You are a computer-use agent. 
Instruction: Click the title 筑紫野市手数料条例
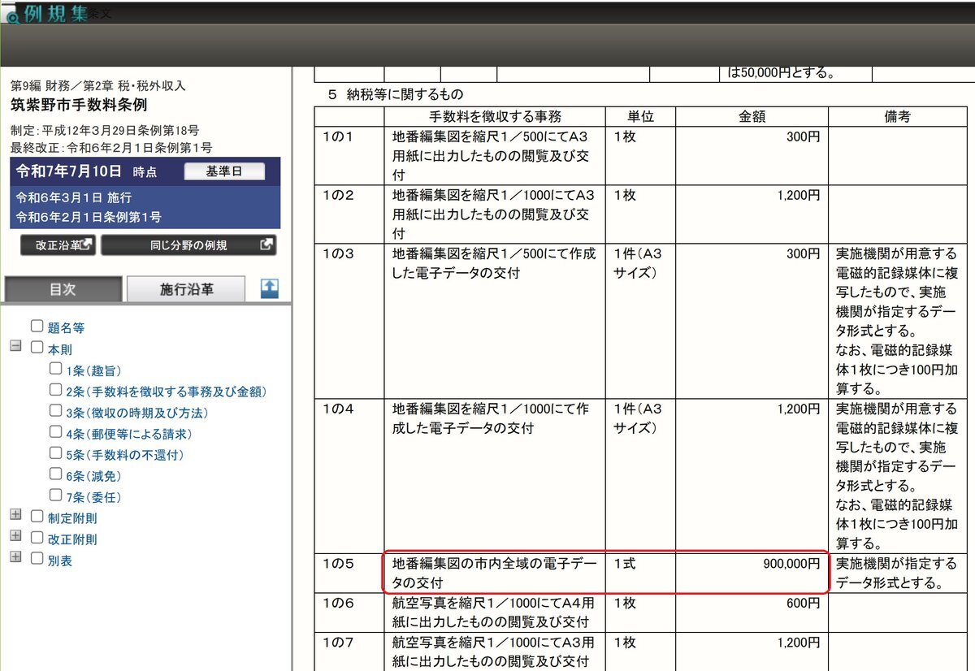point(79,106)
